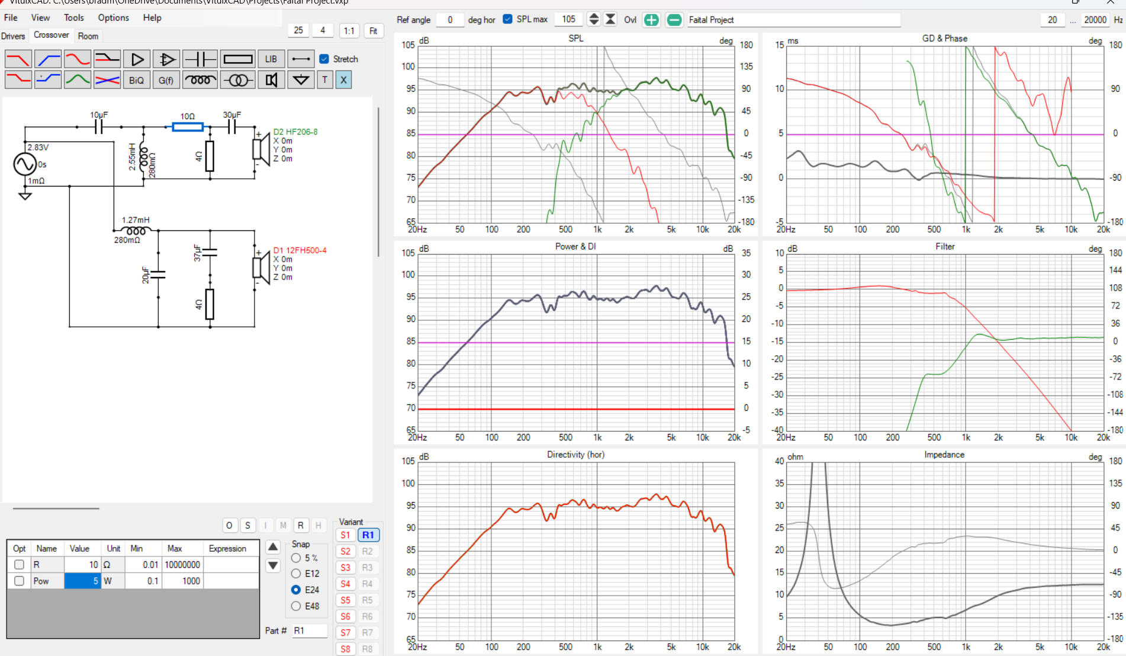Switch to the Crossover tab
The height and width of the screenshot is (656, 1126).
click(52, 35)
